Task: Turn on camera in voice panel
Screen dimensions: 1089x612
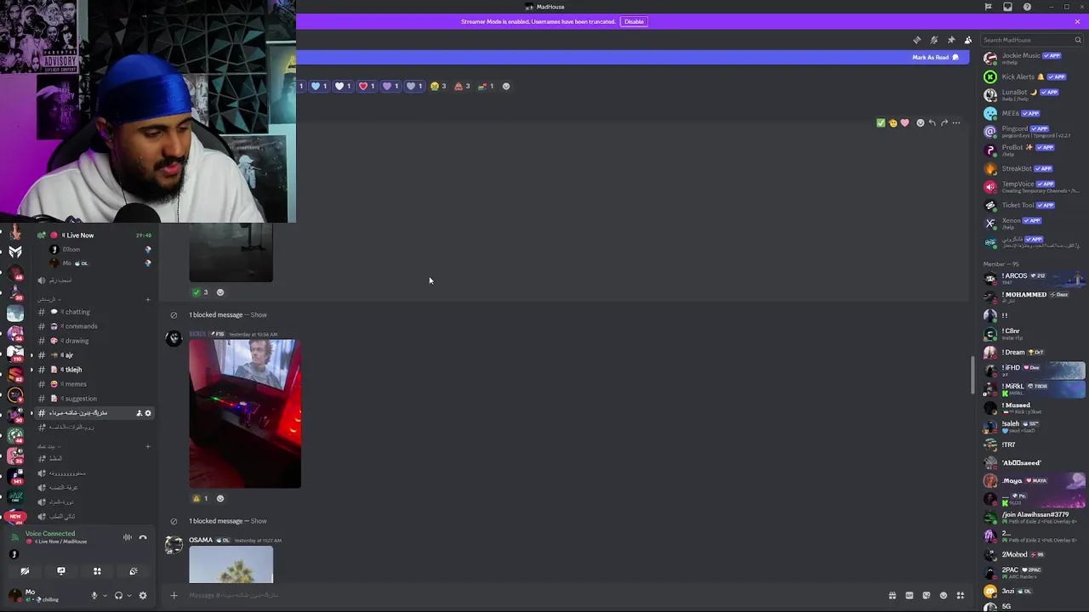Action: click(25, 571)
